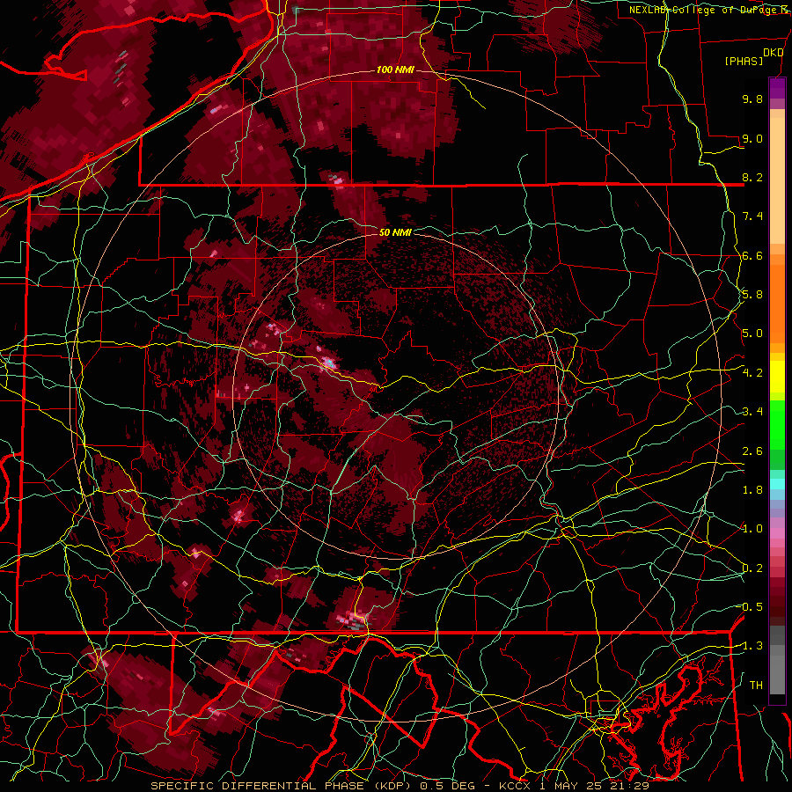Click the 1.3 value on the scale
The width and height of the screenshot is (792, 792).
[752, 646]
